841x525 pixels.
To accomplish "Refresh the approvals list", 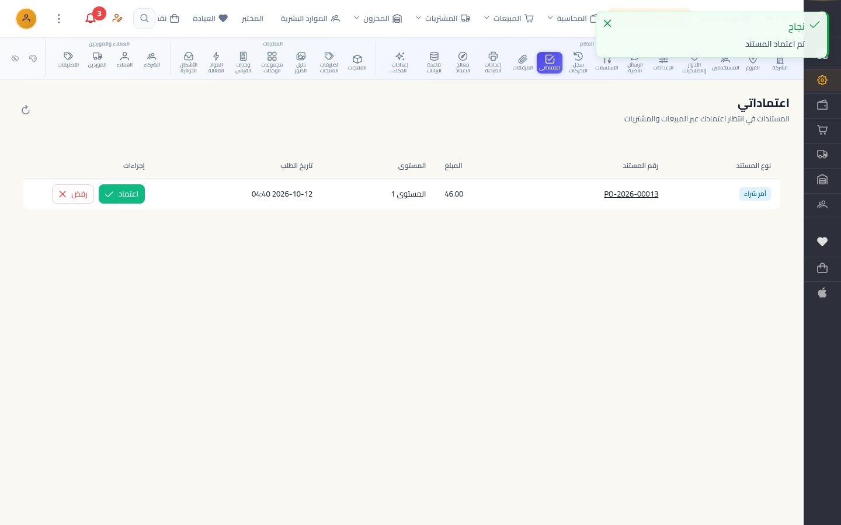I will pyautogui.click(x=26, y=110).
